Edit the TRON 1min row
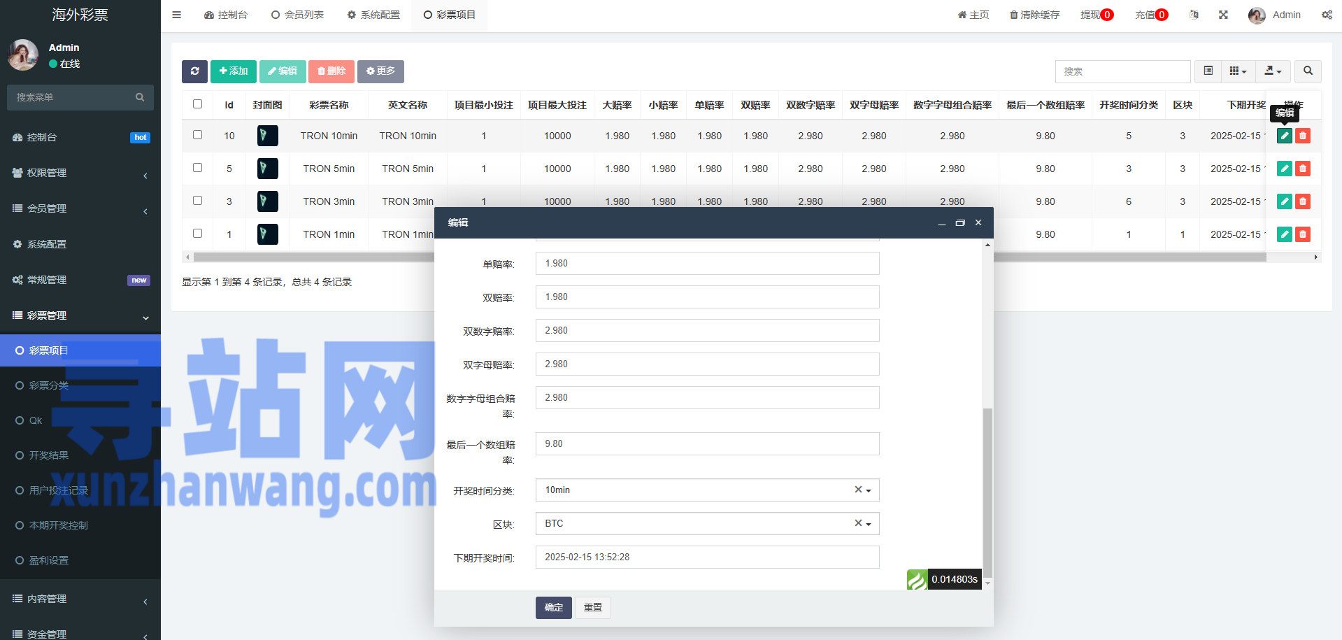 [1285, 234]
